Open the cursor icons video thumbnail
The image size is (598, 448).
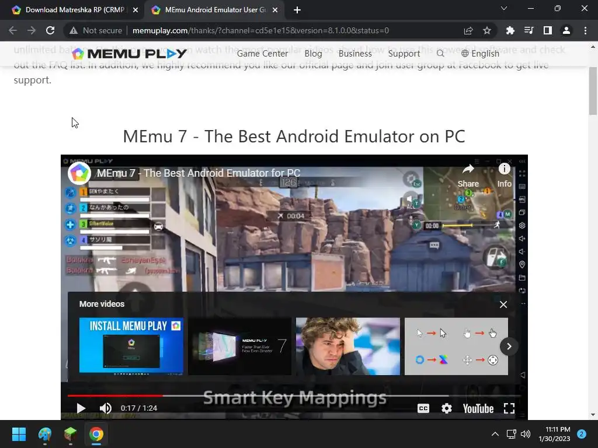click(x=456, y=346)
